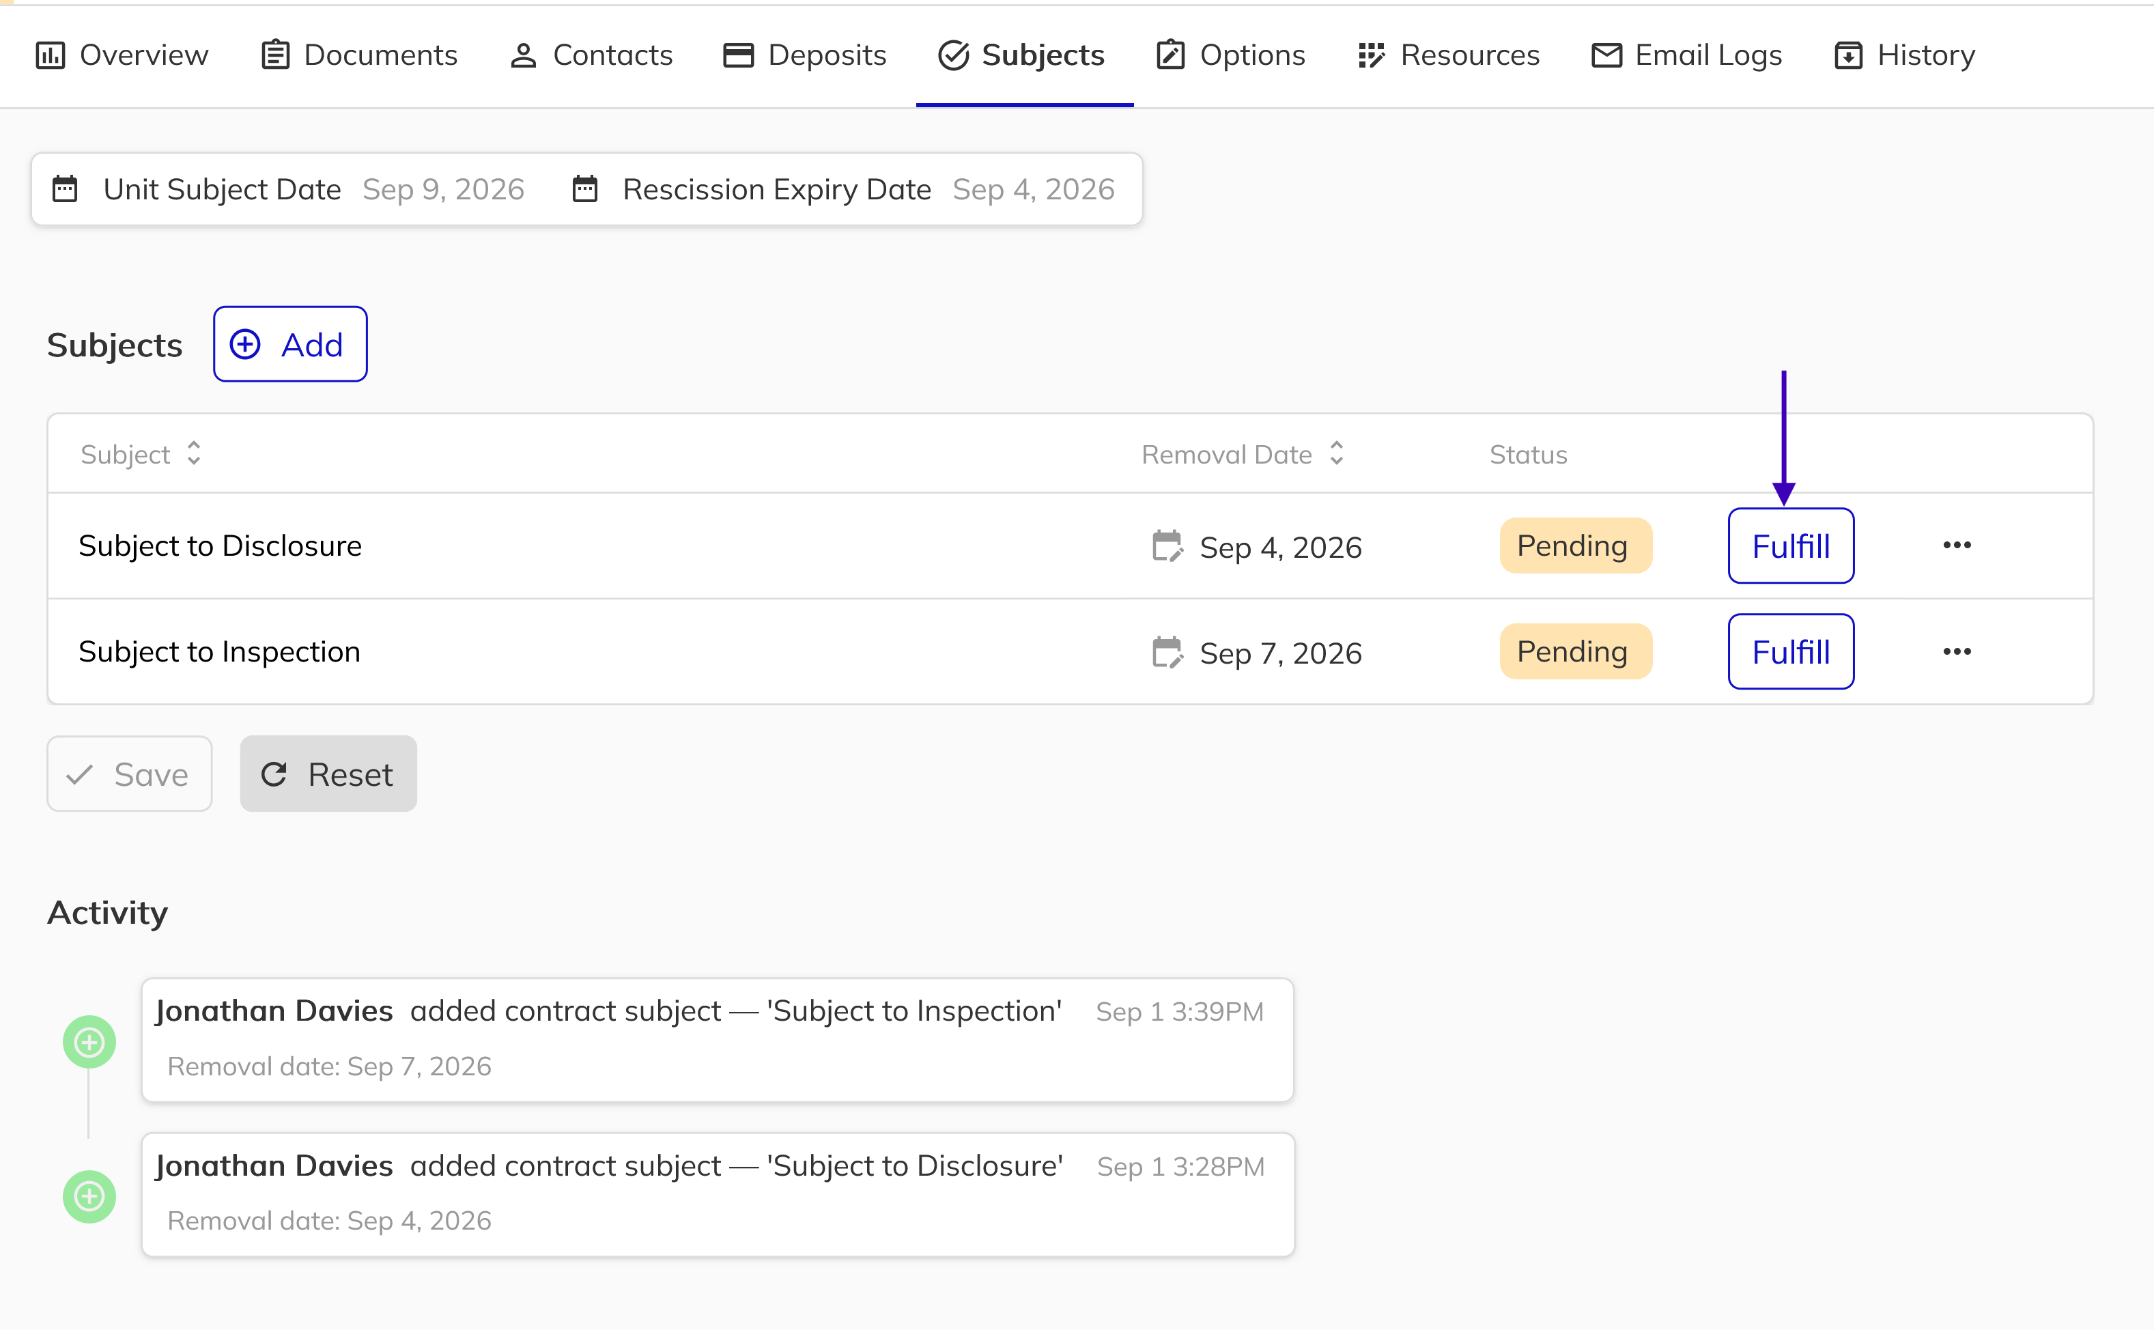Fulfill the Subject to Inspection row
This screenshot has width=2154, height=1330.
click(x=1791, y=652)
